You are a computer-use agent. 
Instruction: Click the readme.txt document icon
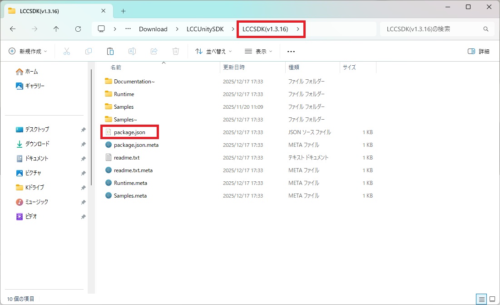click(109, 157)
